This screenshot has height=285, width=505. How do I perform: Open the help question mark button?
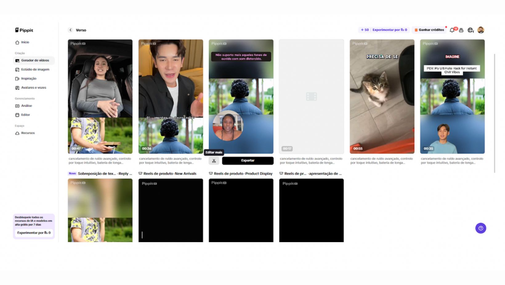[481, 228]
